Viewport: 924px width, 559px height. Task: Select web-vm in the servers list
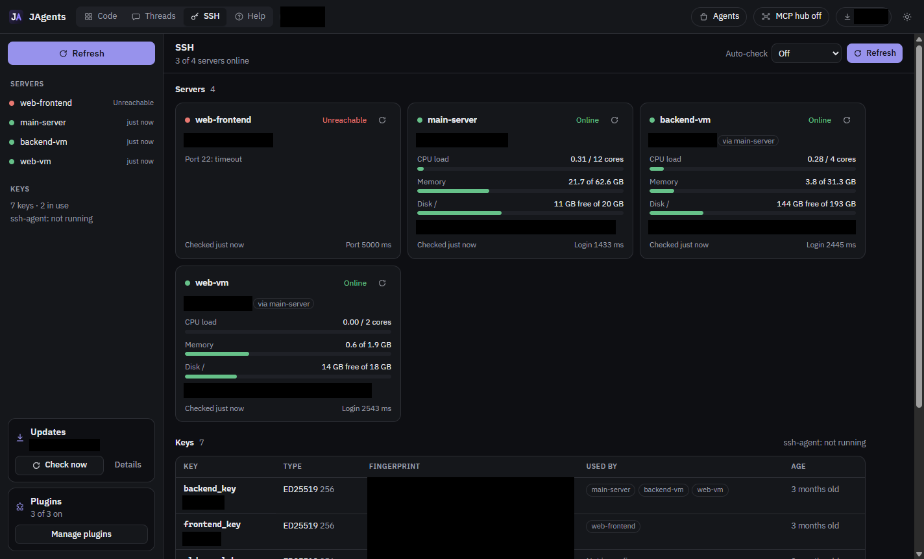[81, 161]
